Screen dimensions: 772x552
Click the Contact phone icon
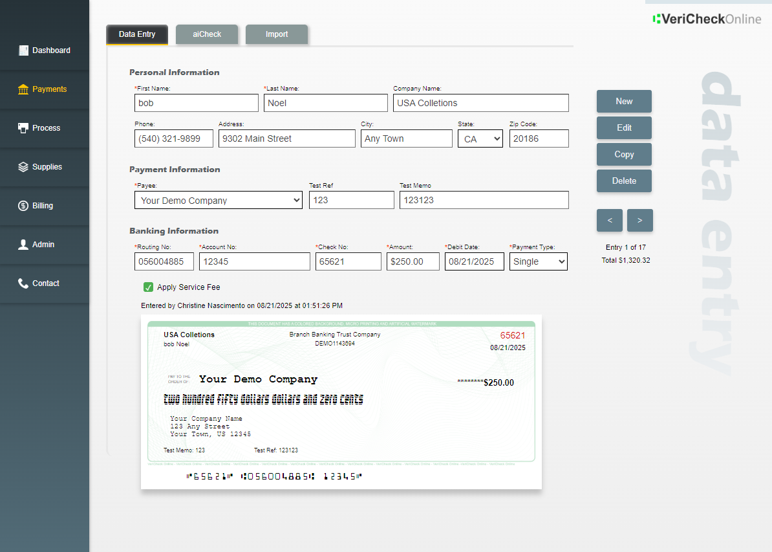click(24, 283)
